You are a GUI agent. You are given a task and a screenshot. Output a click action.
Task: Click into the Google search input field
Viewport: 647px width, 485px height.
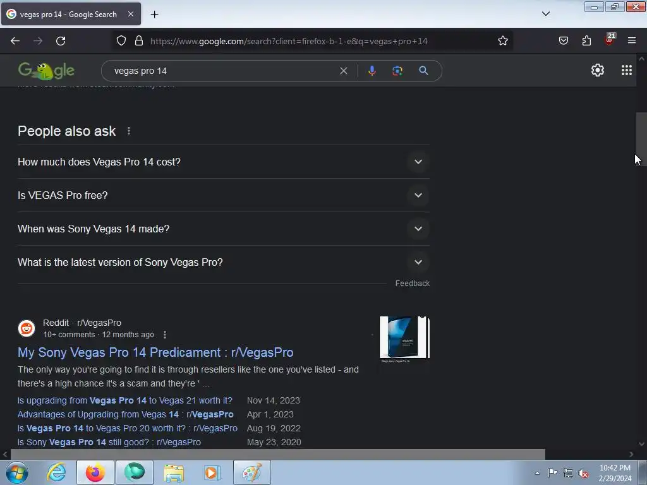coord(223,71)
